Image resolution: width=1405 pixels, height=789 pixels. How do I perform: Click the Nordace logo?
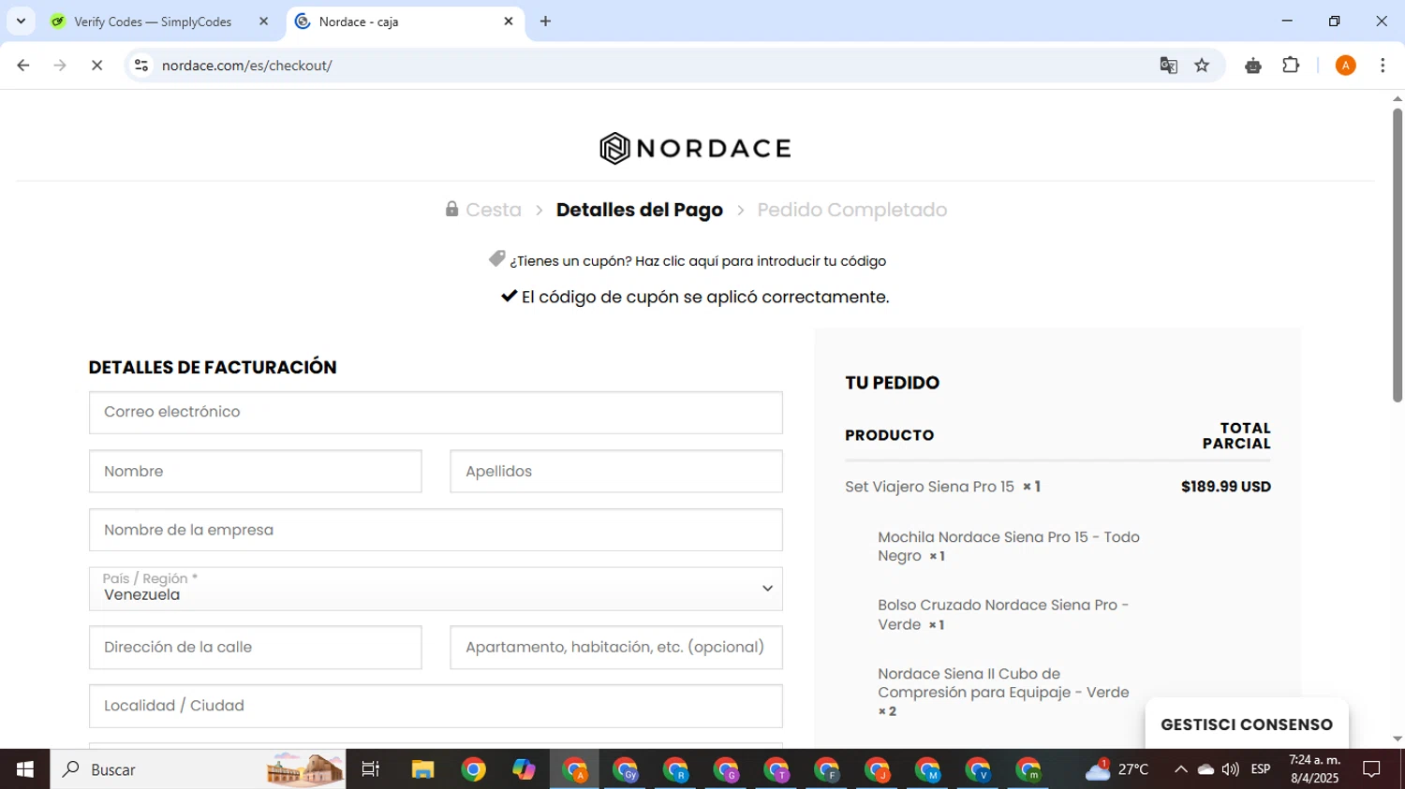pos(695,148)
